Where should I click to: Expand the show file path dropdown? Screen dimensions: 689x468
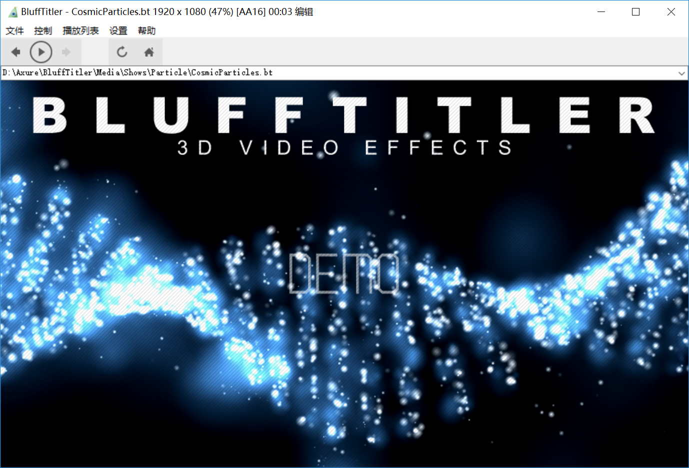pyautogui.click(x=681, y=72)
